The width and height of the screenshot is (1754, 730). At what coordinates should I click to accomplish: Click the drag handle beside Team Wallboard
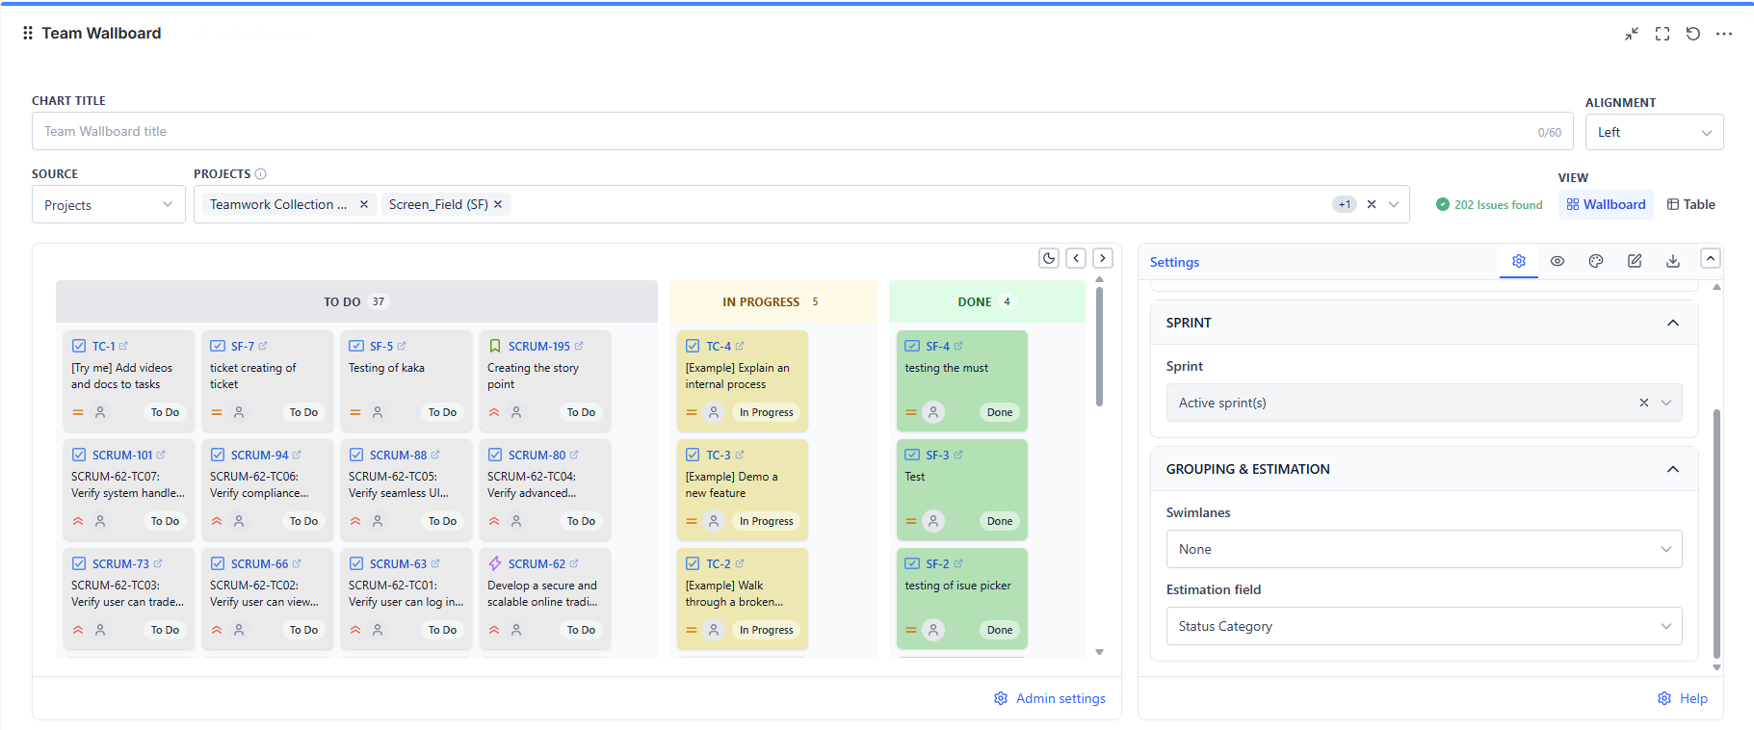[28, 33]
